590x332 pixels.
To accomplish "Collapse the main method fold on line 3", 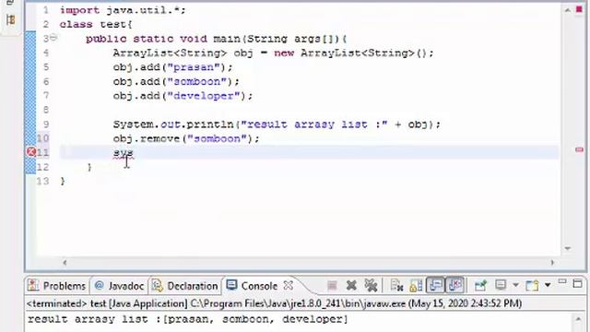I will coord(53,37).
